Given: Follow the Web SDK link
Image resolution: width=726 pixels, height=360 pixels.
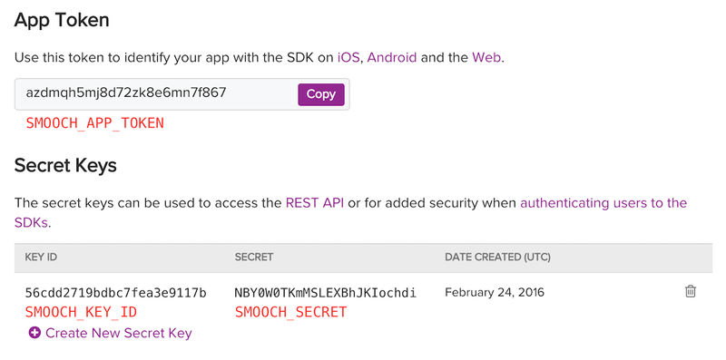Looking at the screenshot, I should point(486,58).
